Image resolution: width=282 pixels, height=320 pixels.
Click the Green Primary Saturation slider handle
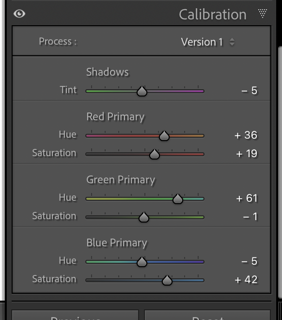coord(144,217)
